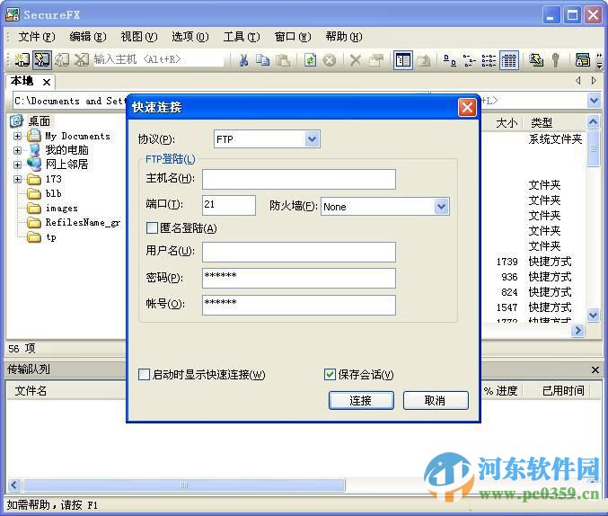
Task: Click the Quick Connect toolbar icon
Action: point(41,60)
